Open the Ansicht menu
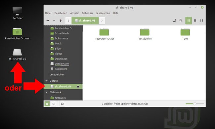The image size is (215, 129). point(74,13)
